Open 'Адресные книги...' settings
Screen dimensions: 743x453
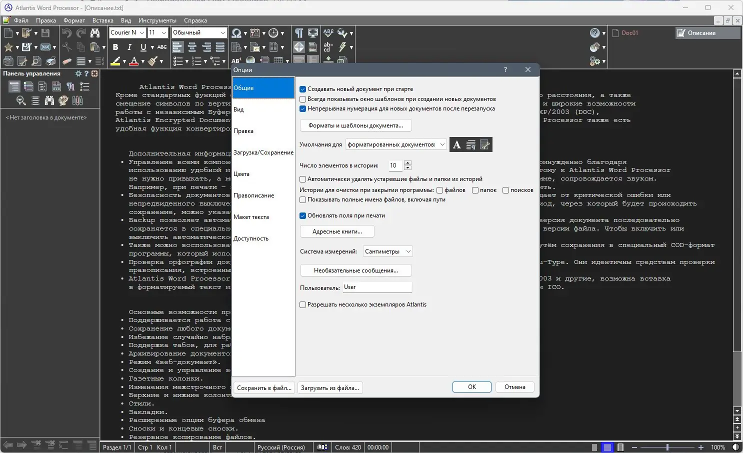tap(337, 231)
